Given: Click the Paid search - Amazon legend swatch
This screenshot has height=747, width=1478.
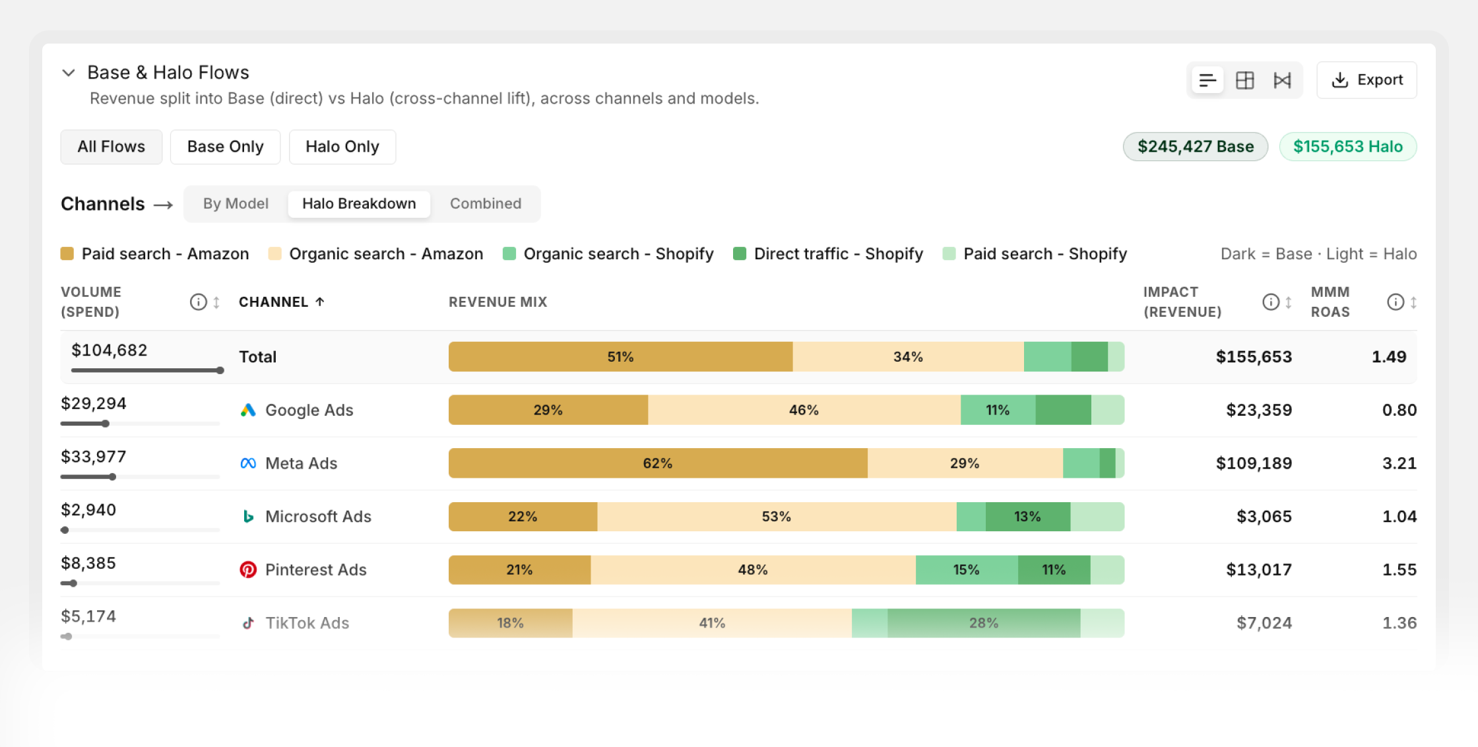Looking at the screenshot, I should pos(67,253).
